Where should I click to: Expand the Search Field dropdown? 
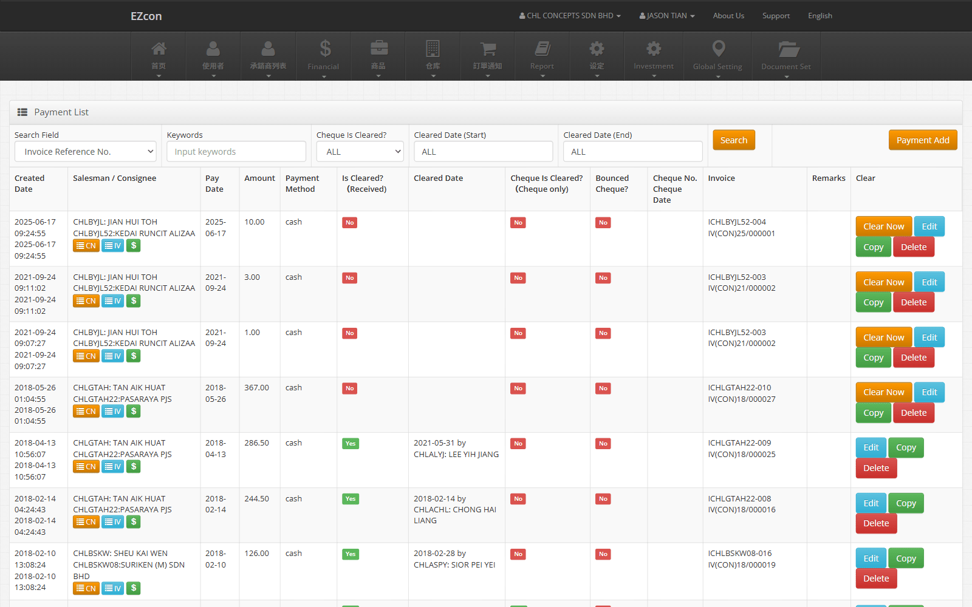click(x=86, y=152)
